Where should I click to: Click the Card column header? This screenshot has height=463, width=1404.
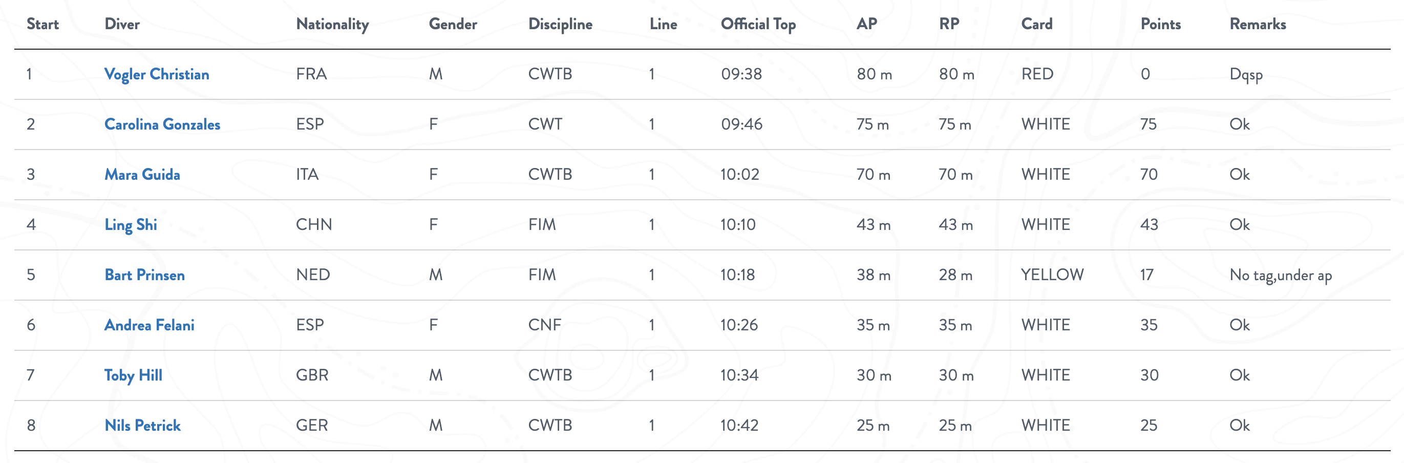coord(1037,24)
